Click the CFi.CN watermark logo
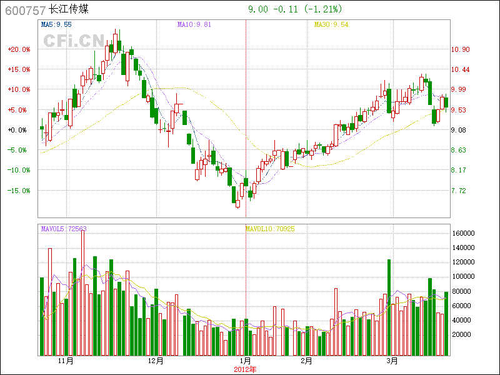 click(73, 41)
